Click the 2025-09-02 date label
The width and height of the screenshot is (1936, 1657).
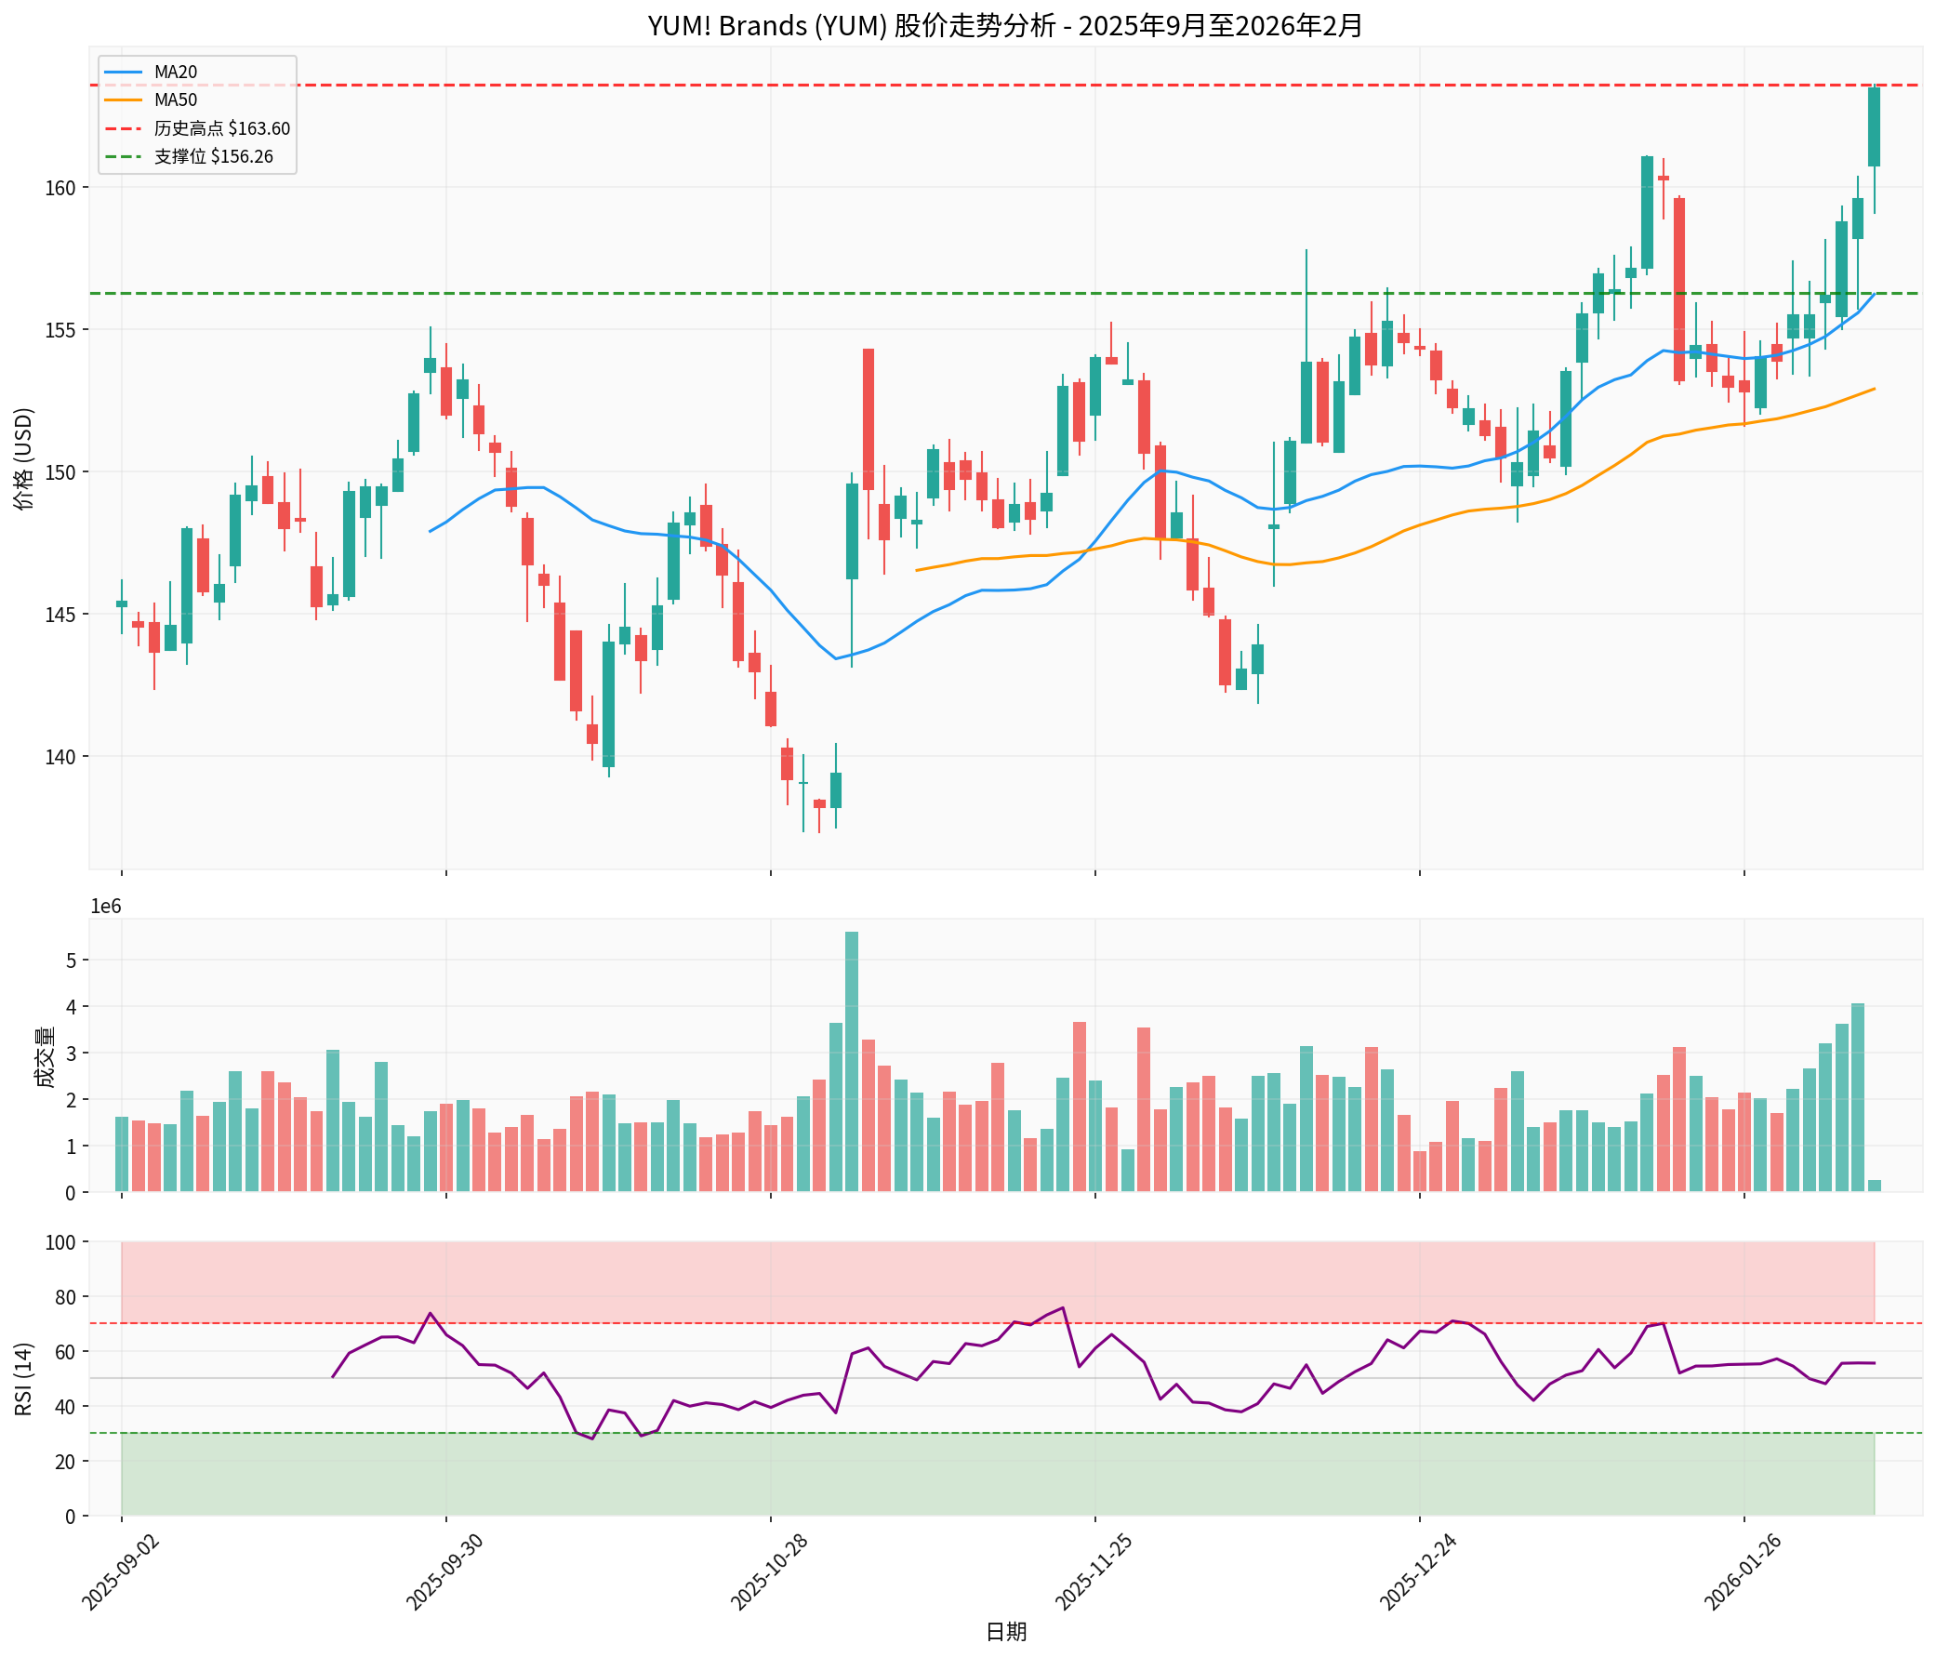[122, 1573]
